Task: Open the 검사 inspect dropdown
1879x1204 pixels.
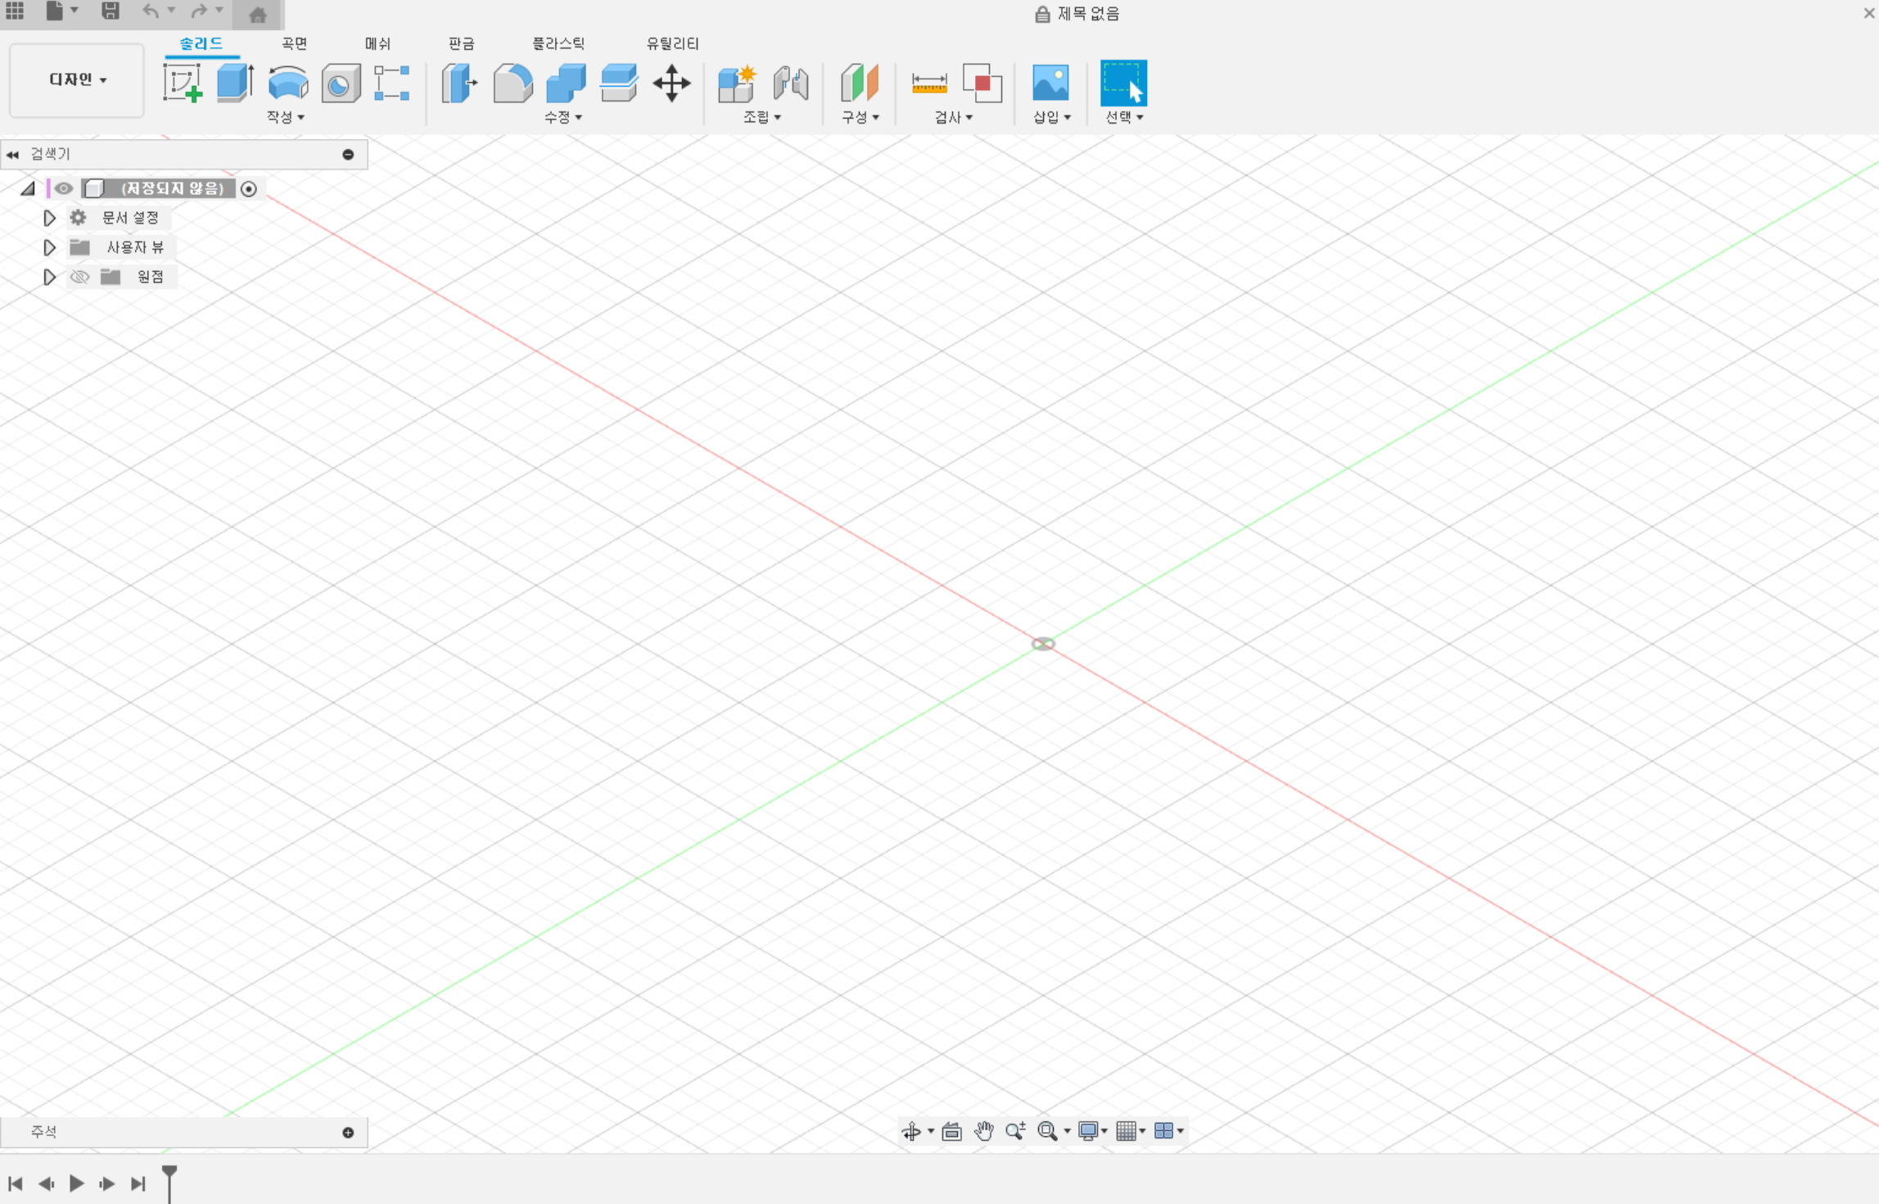Action: pyautogui.click(x=954, y=117)
